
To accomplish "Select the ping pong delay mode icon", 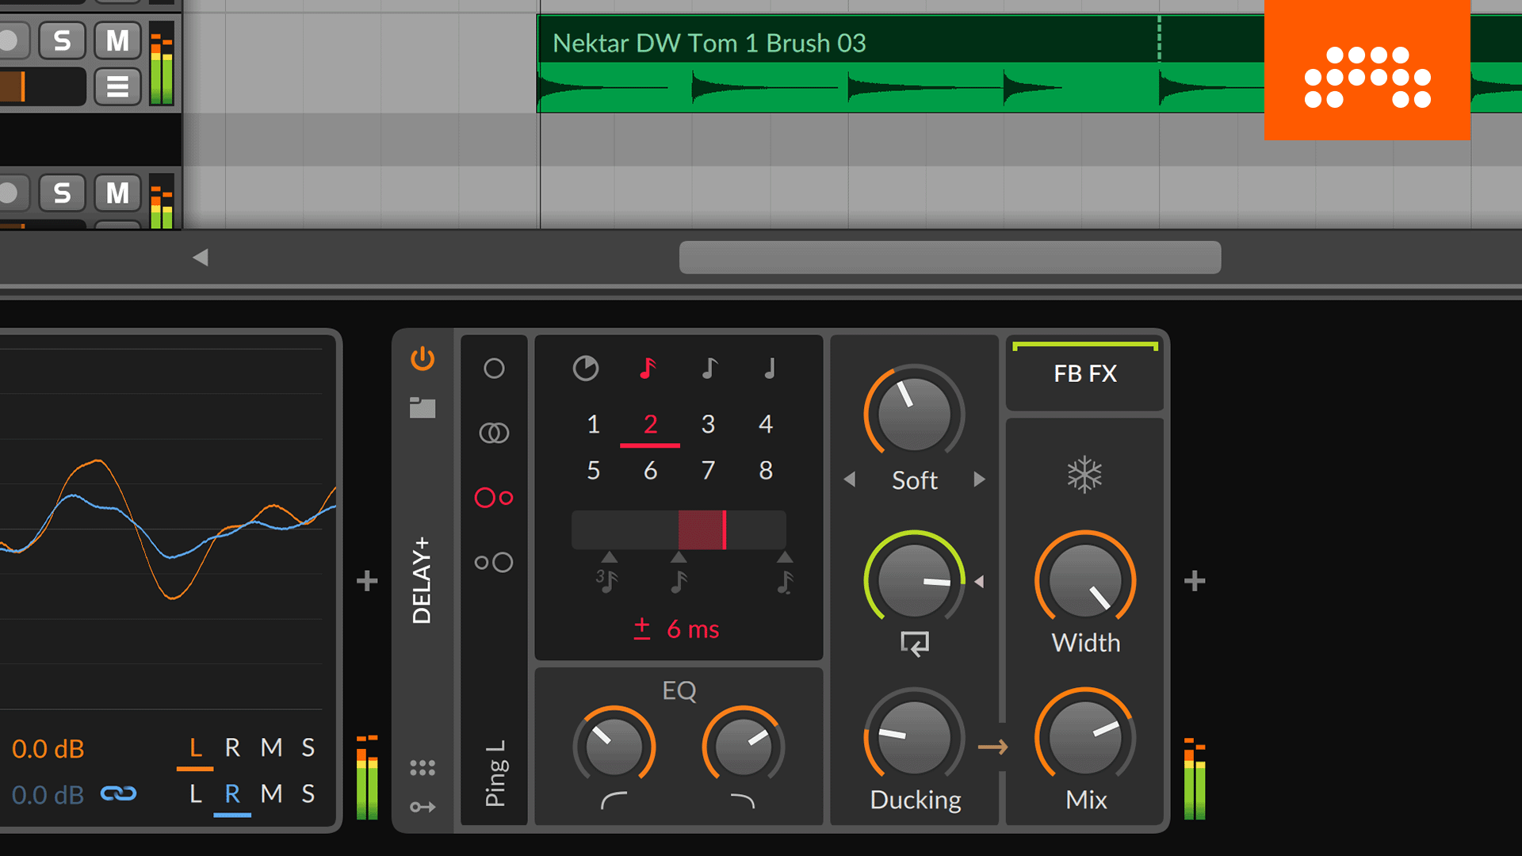I will (491, 498).
